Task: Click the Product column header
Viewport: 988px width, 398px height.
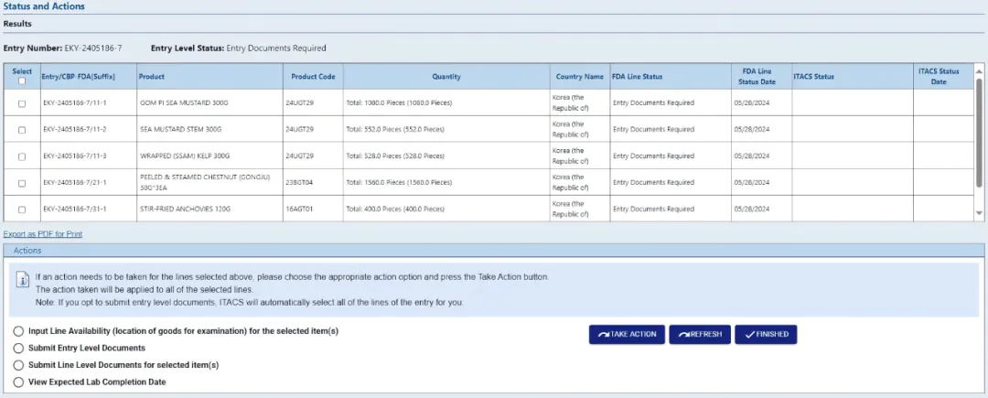Action: (x=152, y=77)
